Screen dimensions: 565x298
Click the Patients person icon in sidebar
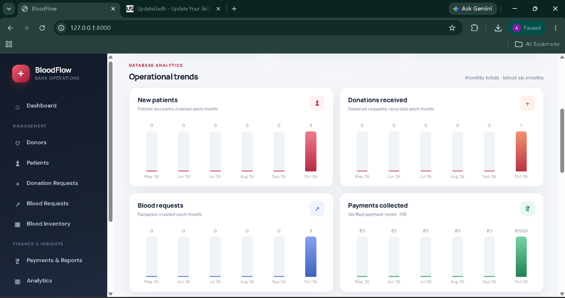[17, 163]
